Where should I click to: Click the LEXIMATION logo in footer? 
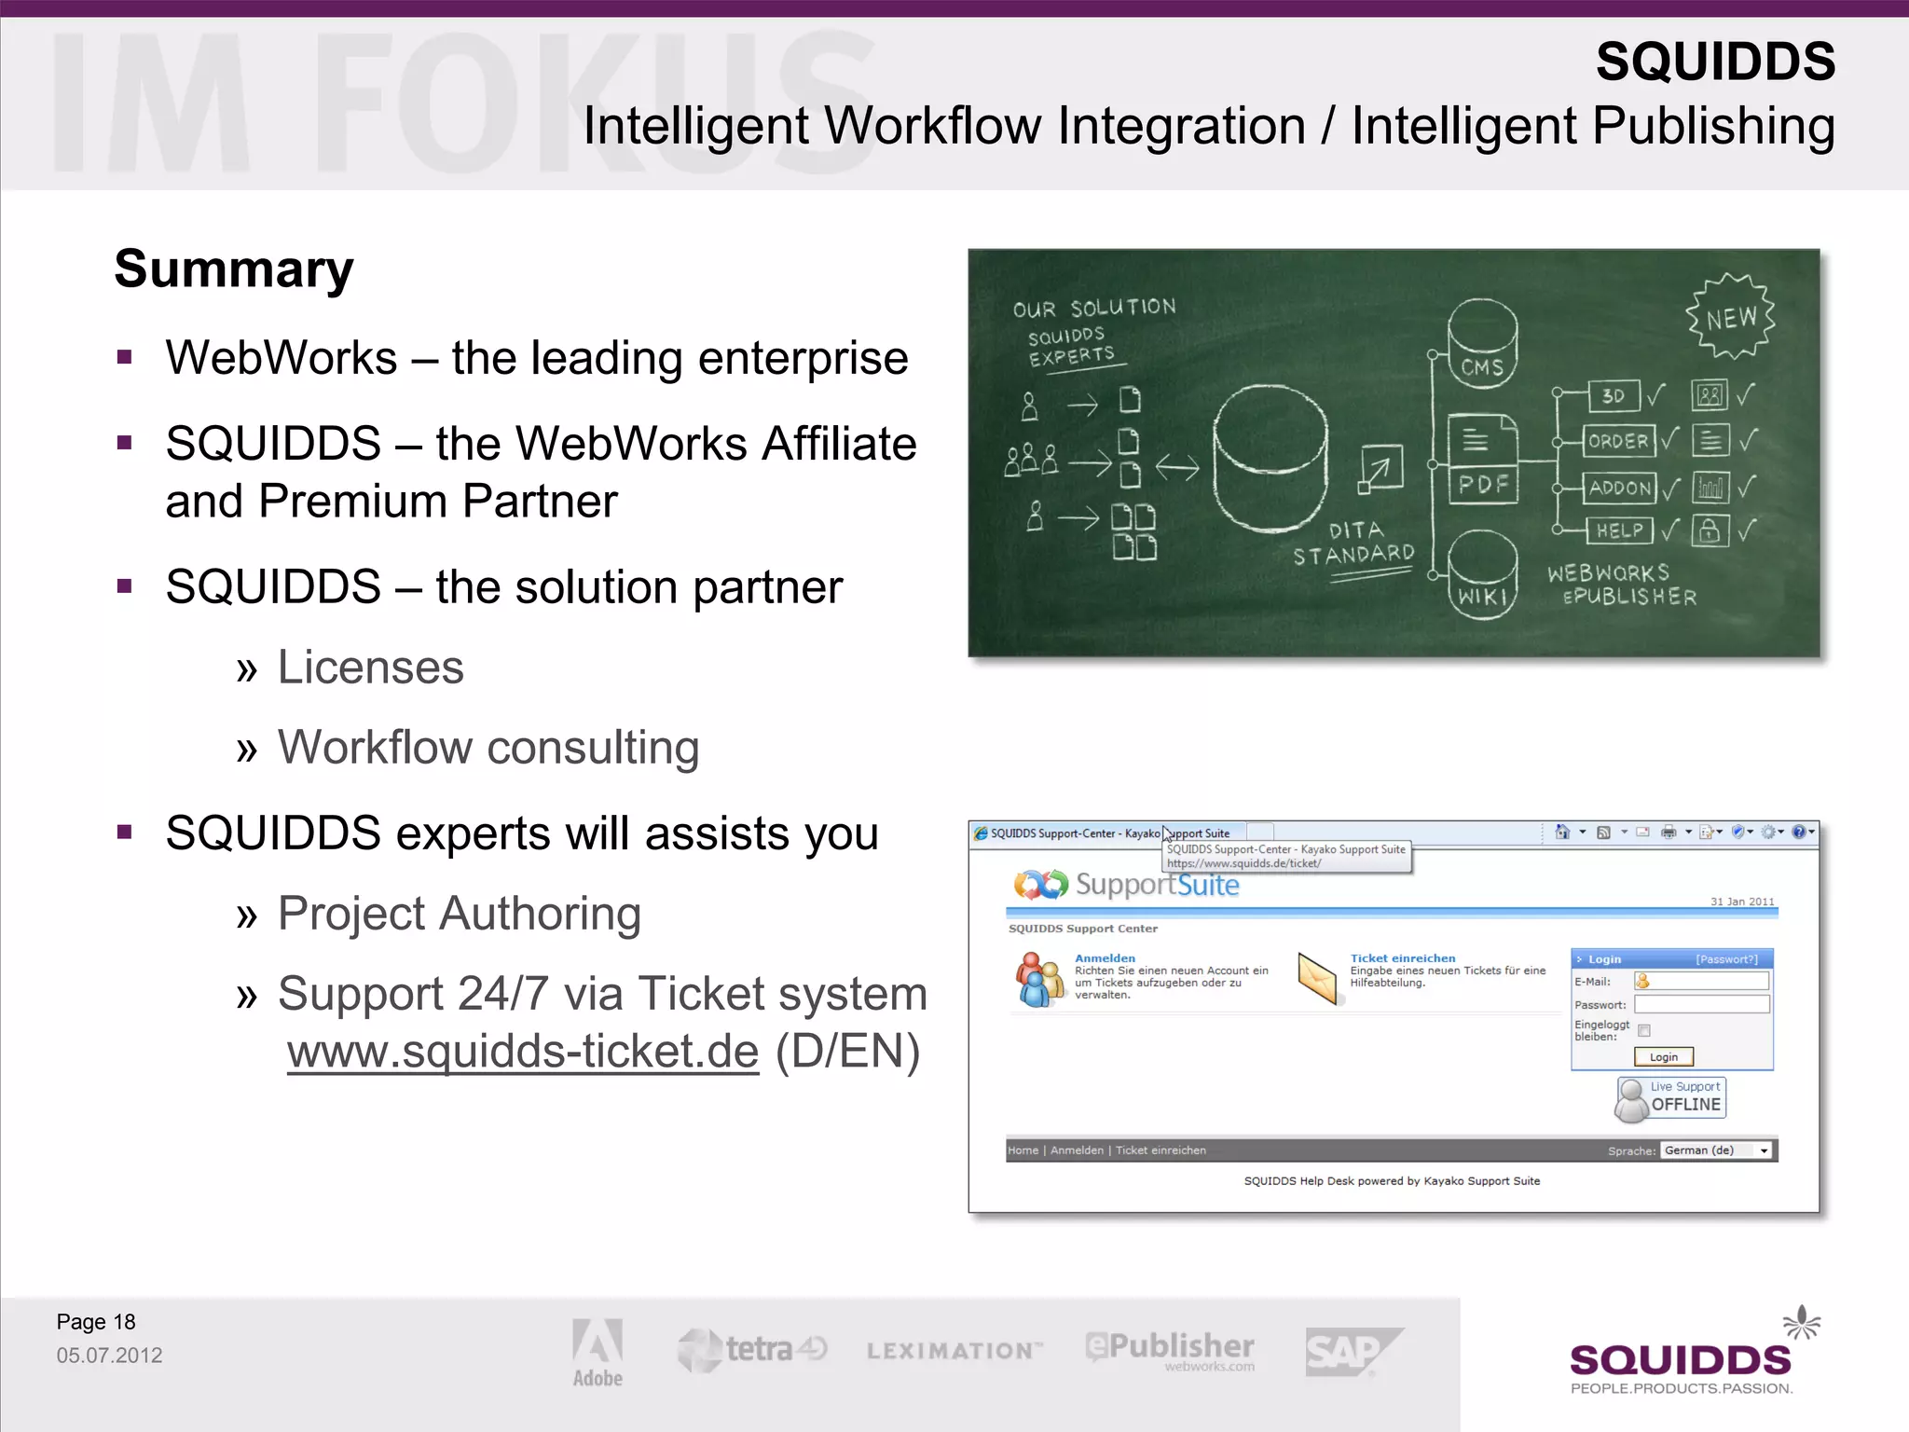tap(955, 1351)
